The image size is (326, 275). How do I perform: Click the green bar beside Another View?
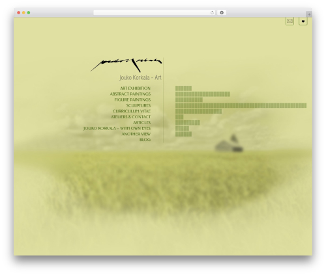pyautogui.click(x=183, y=134)
